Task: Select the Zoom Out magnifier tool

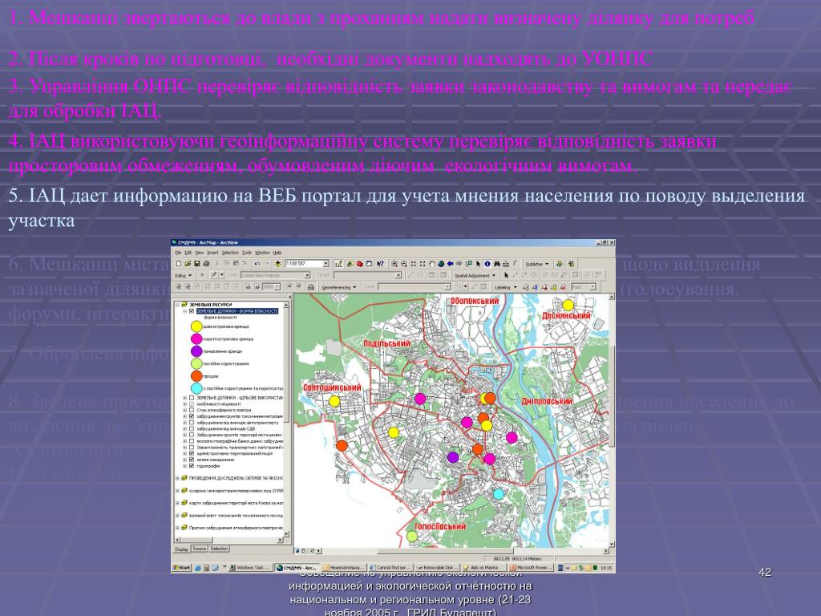Action: pyautogui.click(x=404, y=263)
